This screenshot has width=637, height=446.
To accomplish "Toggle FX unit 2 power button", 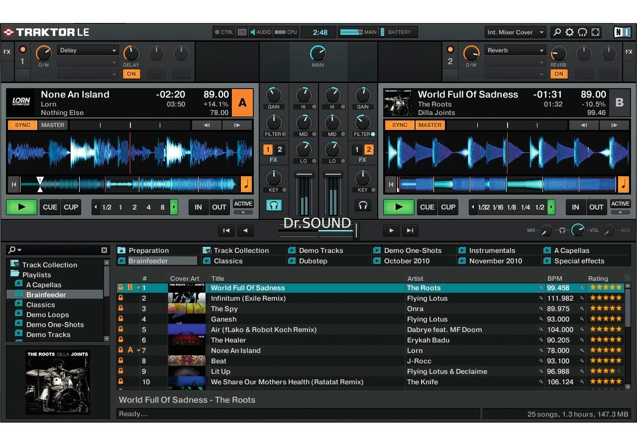I will [x=450, y=49].
